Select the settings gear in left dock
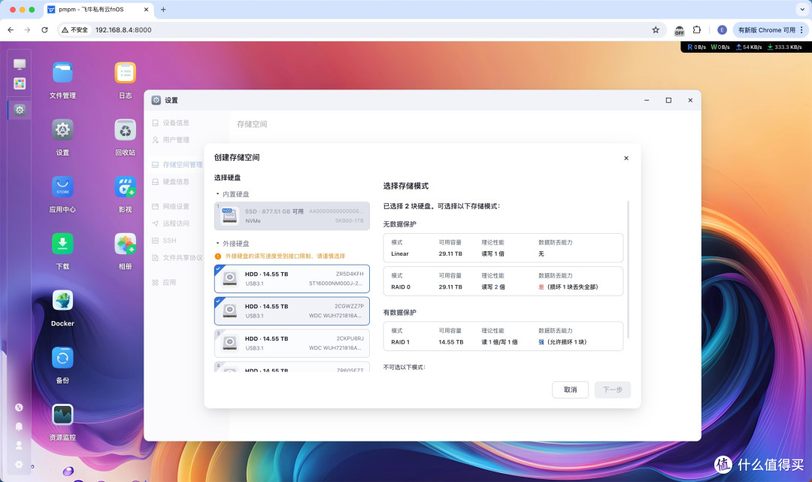Screen dimensions: 812x482 [20, 110]
